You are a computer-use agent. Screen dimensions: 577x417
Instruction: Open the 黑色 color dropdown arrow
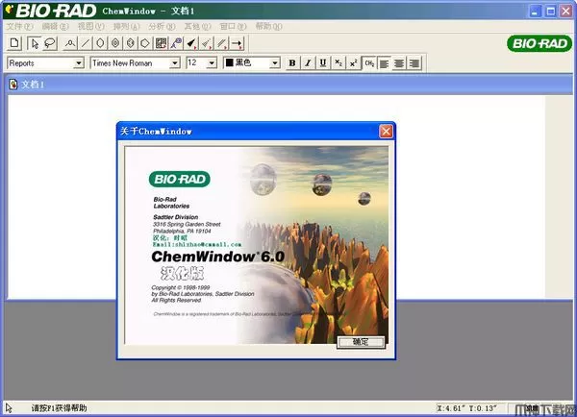[274, 63]
